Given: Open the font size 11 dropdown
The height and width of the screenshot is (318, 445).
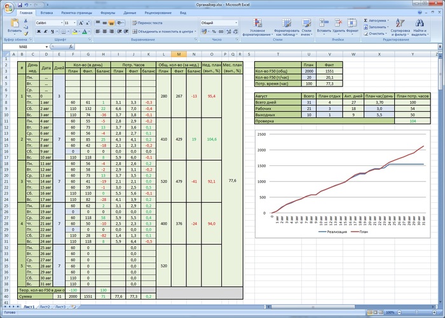Looking at the screenshot, I should pyautogui.click(x=74, y=23).
